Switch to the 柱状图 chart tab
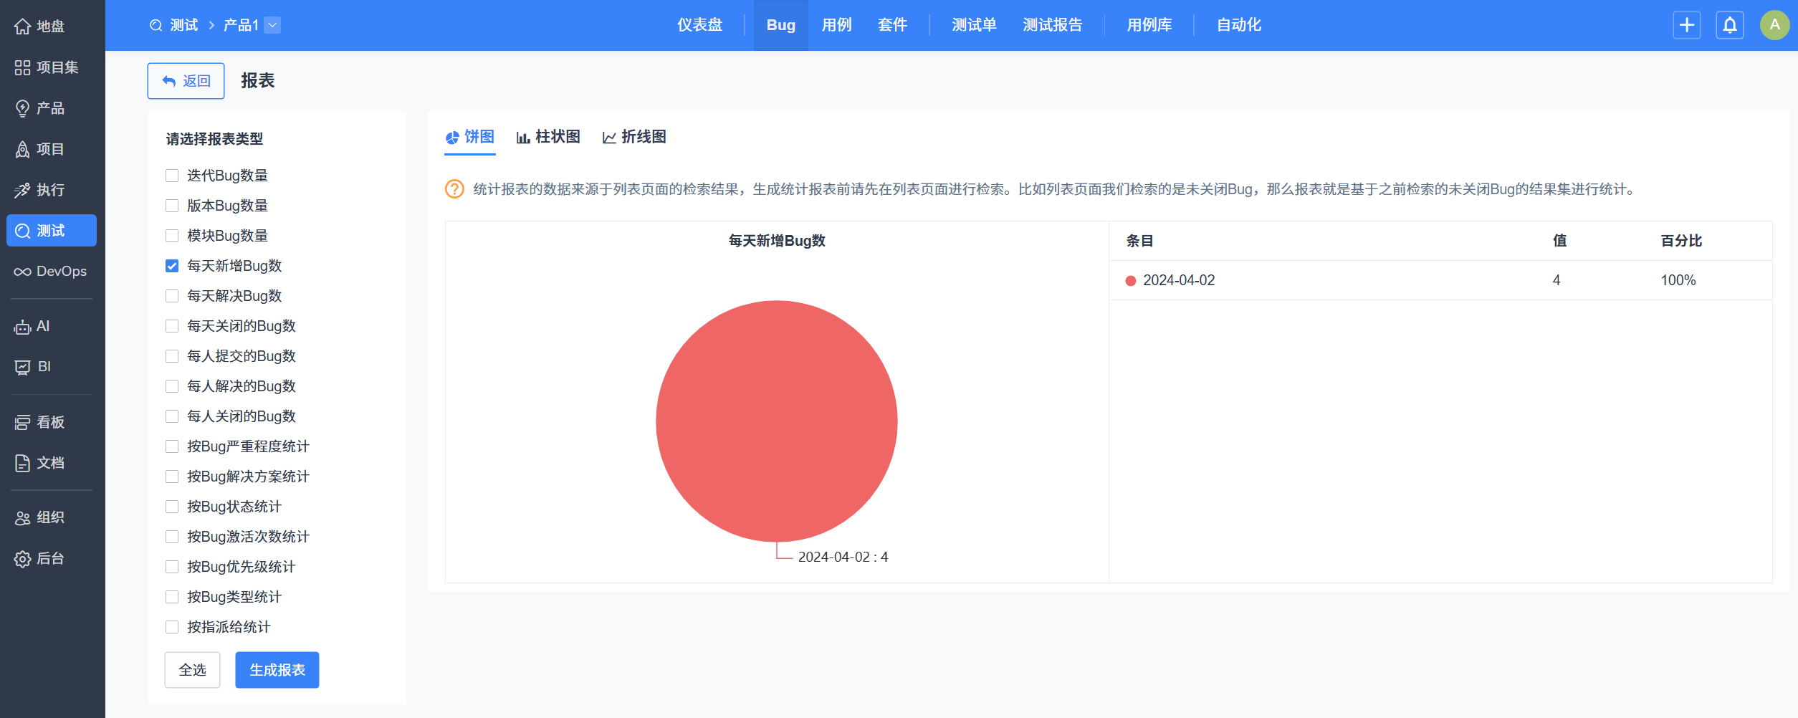Screen dimensions: 1798x718 coord(548,137)
